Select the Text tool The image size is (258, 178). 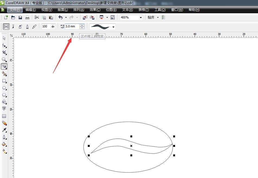(x=4, y=109)
